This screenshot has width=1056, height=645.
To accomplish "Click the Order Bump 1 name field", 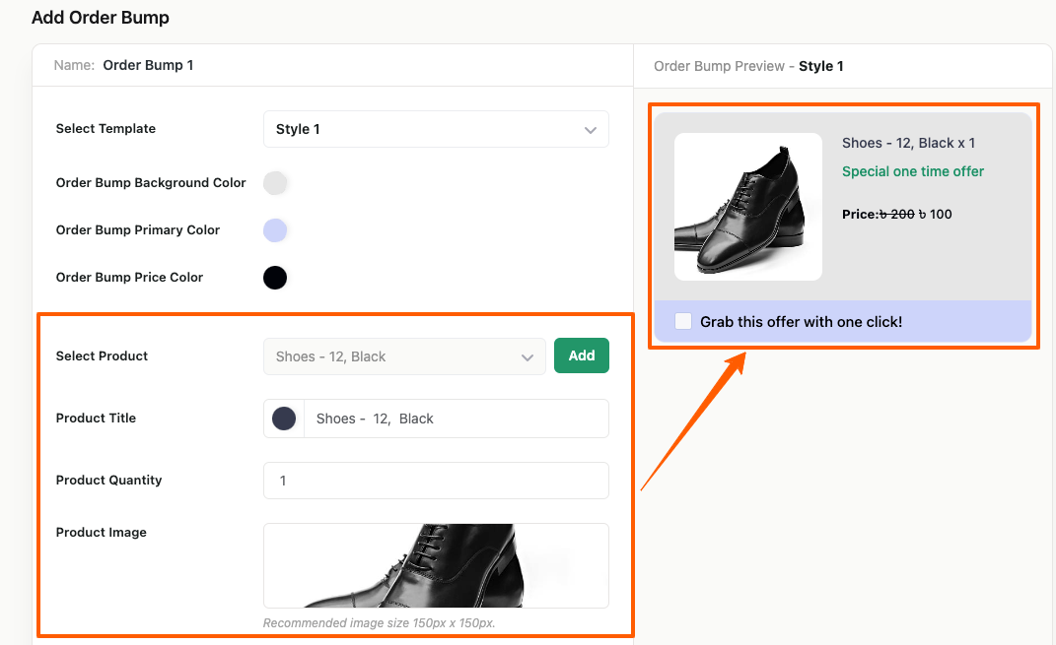I will tap(148, 66).
